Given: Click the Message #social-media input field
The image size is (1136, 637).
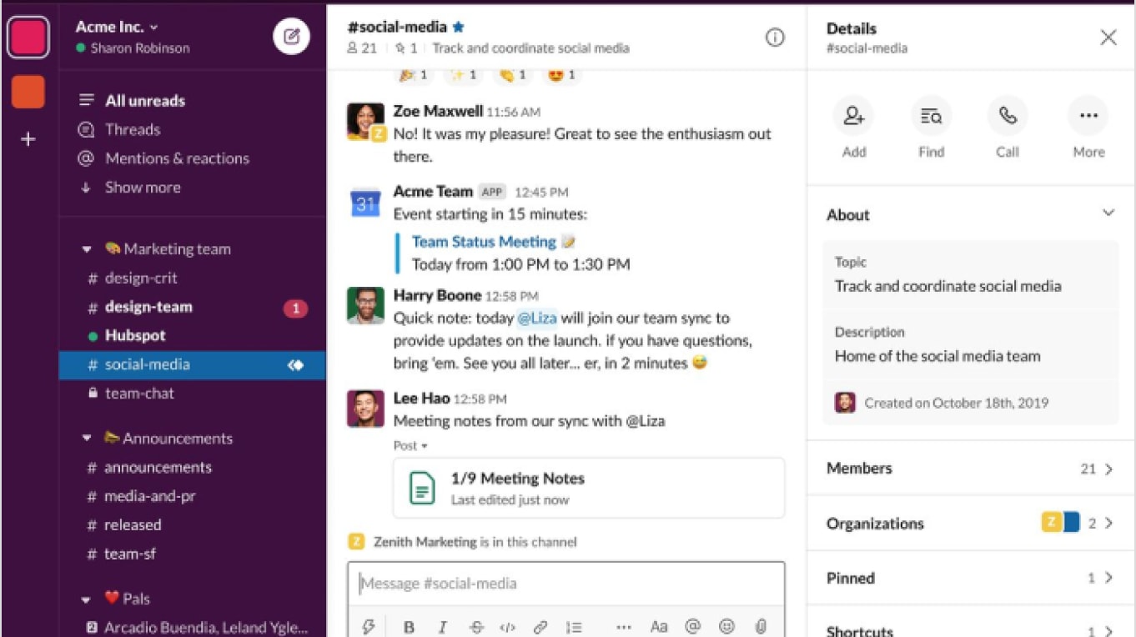Looking at the screenshot, I should pos(565,584).
